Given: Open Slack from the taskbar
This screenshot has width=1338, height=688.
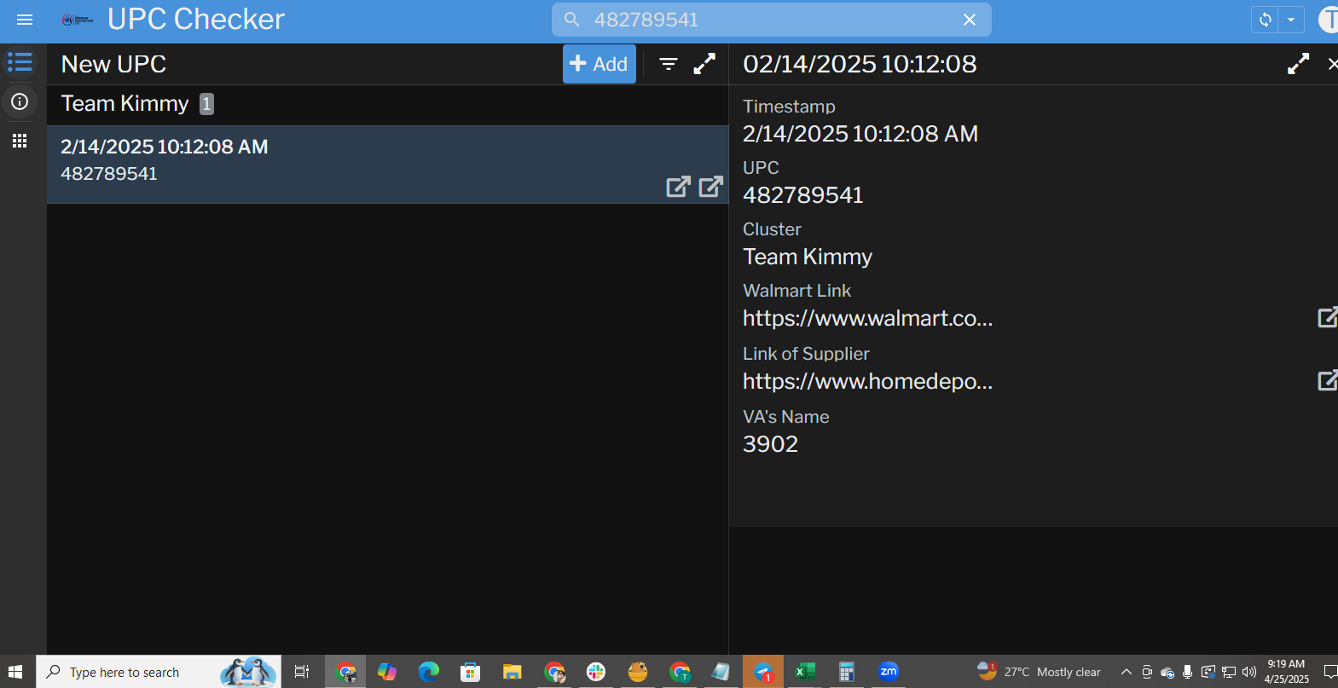Looking at the screenshot, I should pyautogui.click(x=596, y=672).
